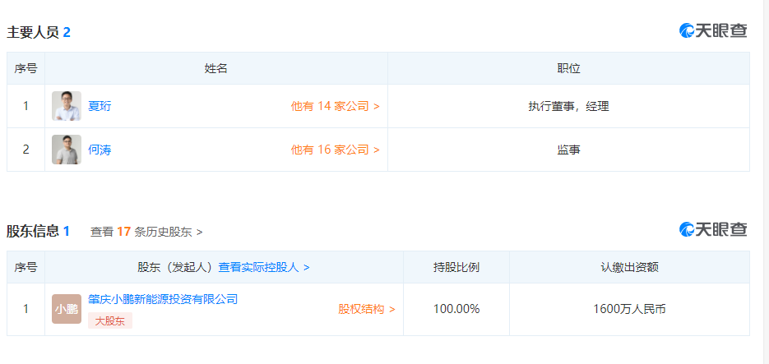Click the 100.00% shareholding value
769x364 pixels.
pos(456,309)
